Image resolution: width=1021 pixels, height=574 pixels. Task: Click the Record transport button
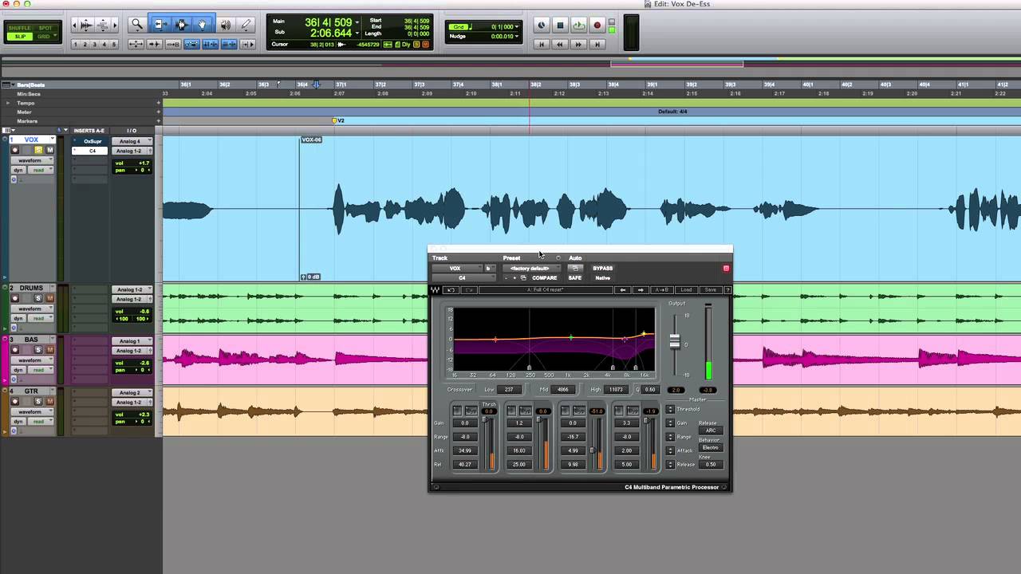(x=597, y=26)
